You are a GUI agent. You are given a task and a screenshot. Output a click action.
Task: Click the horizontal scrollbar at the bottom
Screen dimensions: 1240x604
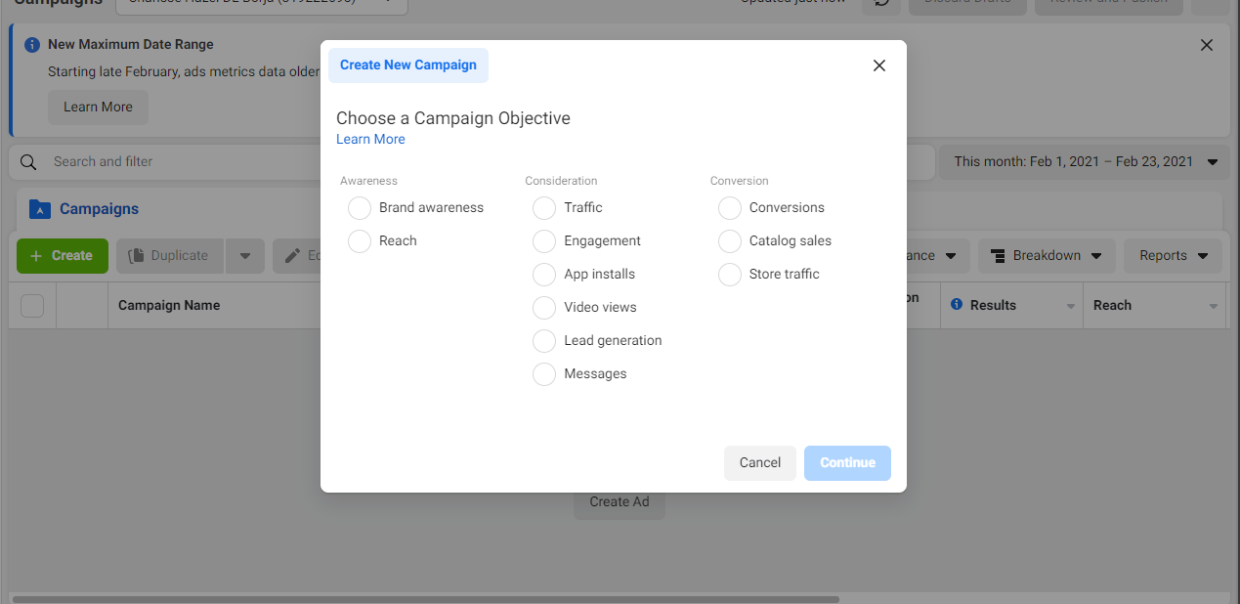[x=425, y=599]
